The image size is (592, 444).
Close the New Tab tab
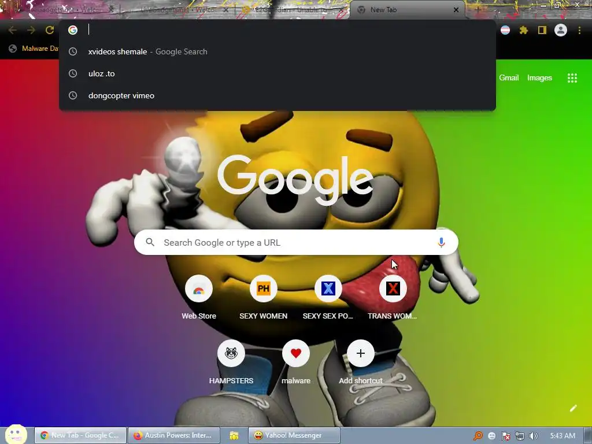coord(456,10)
